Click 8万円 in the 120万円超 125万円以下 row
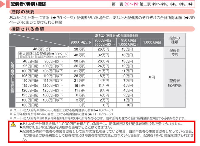200x146 pixels. click(x=105, y=90)
